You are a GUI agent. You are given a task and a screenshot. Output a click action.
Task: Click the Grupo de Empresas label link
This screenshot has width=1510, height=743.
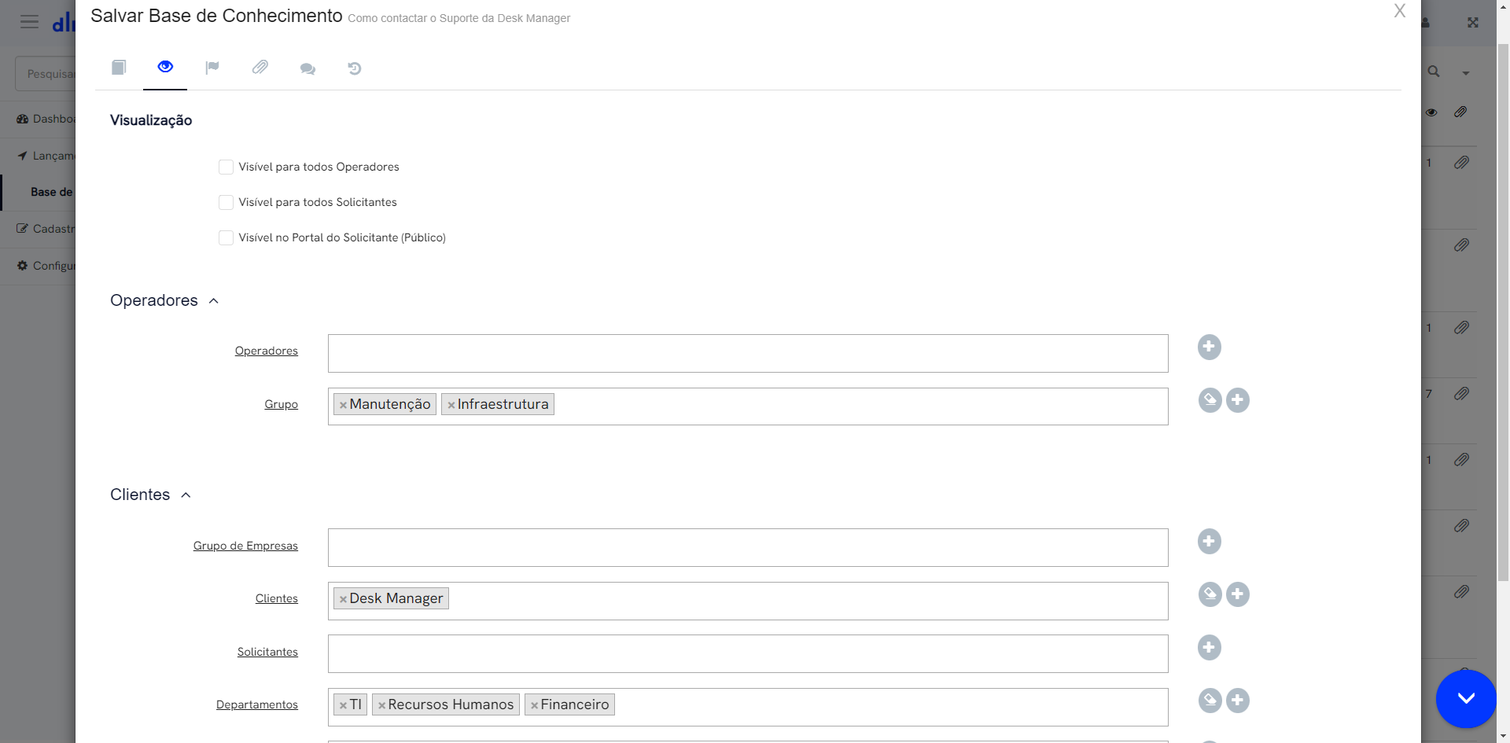[245, 546]
